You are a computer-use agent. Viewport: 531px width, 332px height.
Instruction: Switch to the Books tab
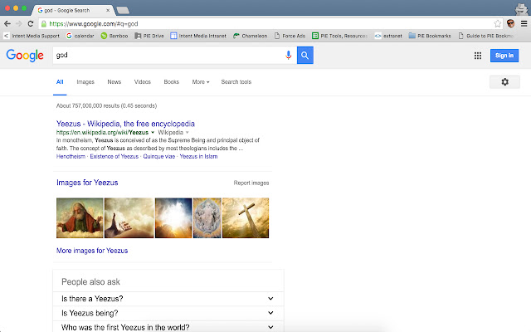click(172, 82)
